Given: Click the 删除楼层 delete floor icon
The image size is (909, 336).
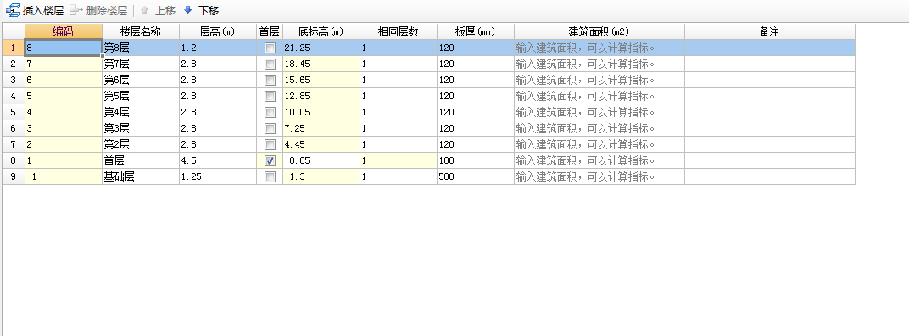Looking at the screenshot, I should pos(76,10).
